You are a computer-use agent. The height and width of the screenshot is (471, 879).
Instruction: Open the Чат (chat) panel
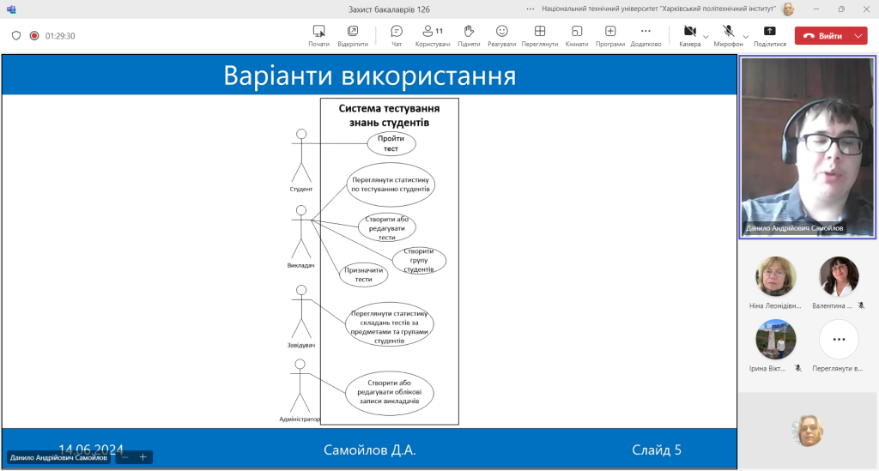coord(397,36)
